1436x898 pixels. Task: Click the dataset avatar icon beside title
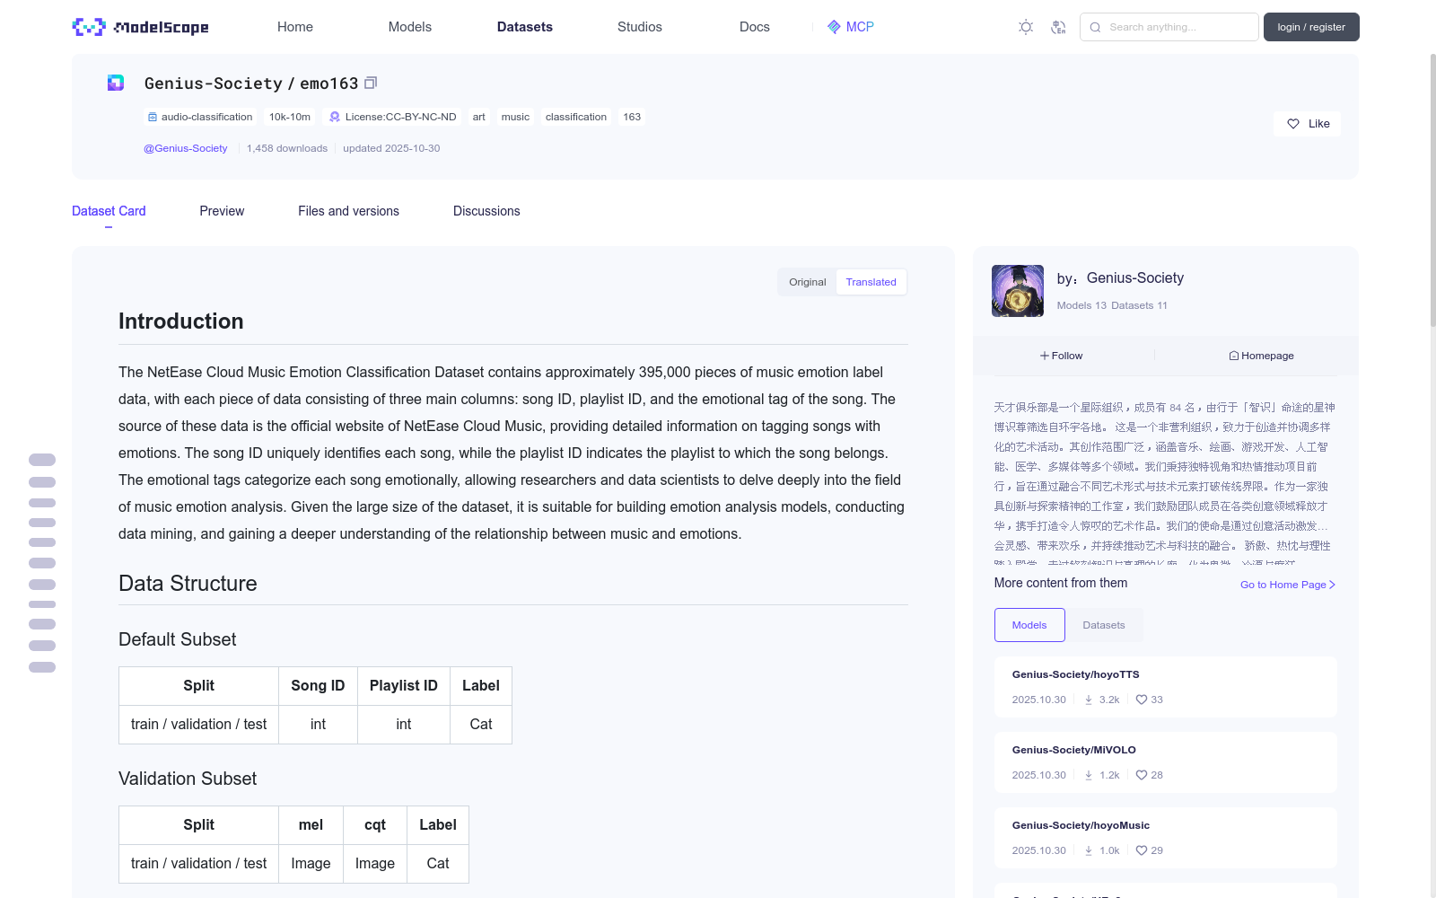click(x=116, y=83)
